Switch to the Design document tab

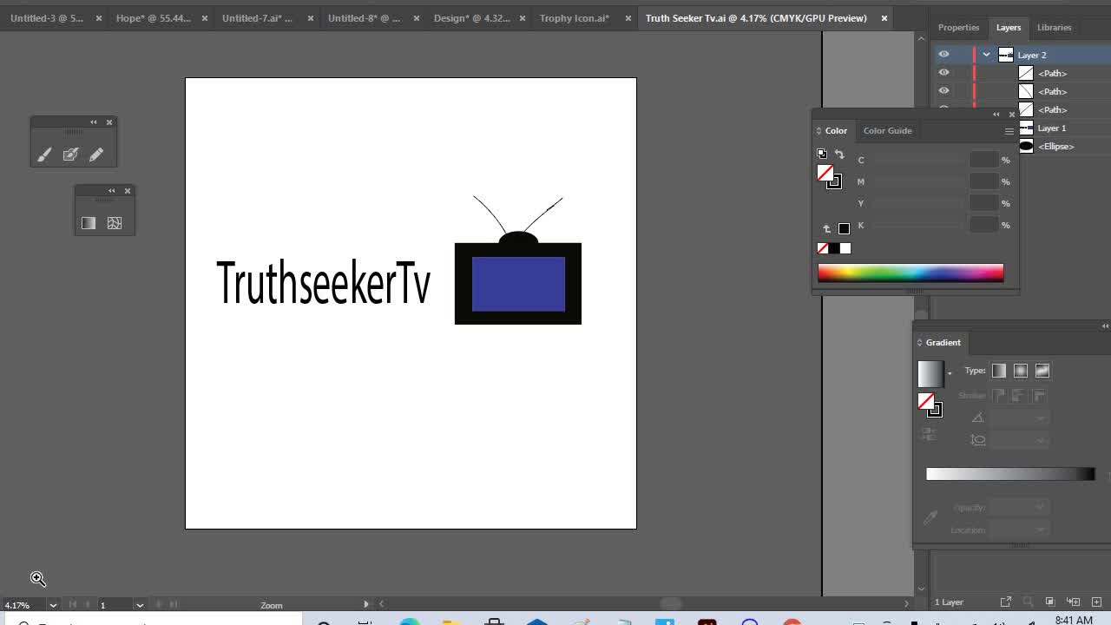coord(471,18)
